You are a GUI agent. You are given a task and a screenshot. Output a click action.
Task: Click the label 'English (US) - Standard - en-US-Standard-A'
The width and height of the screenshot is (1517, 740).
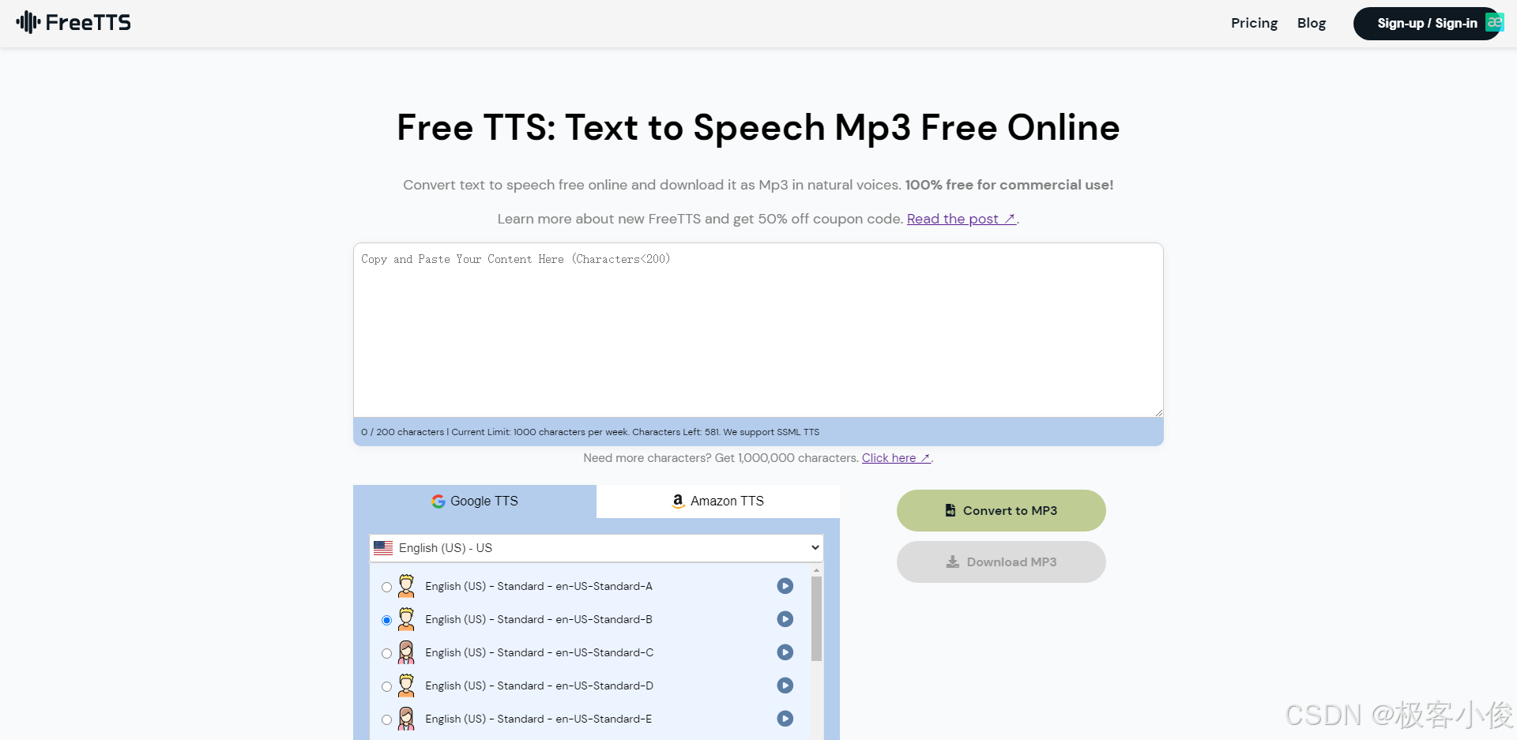(539, 586)
